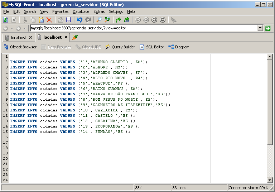The height and width of the screenshot is (192, 275).
Task: Open new connection via plug icon
Action: (75, 37)
